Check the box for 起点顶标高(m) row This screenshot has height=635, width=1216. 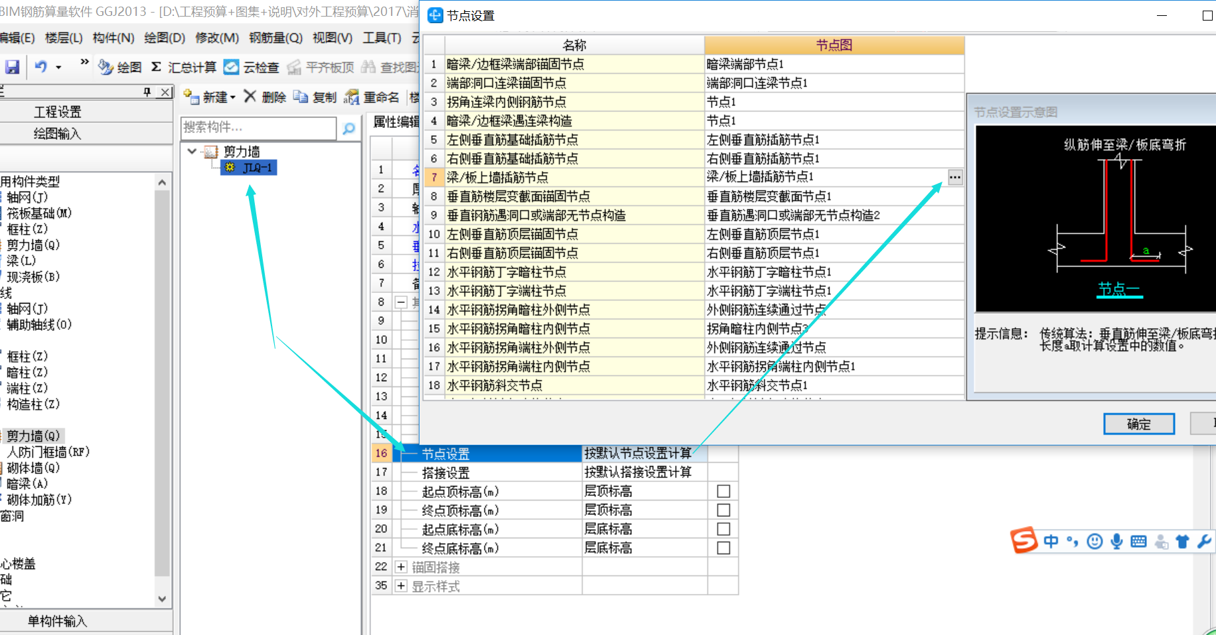pyautogui.click(x=723, y=491)
